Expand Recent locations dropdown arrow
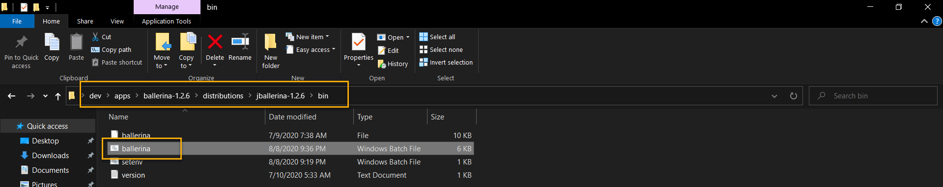The image size is (943, 187). (x=45, y=96)
